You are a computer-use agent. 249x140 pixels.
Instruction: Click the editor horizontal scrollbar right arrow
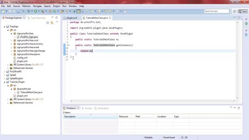[234, 101]
